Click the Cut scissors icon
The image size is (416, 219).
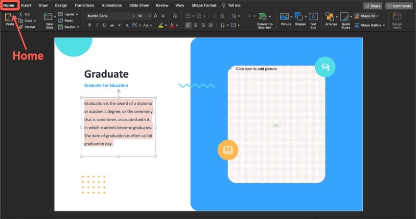click(21, 15)
